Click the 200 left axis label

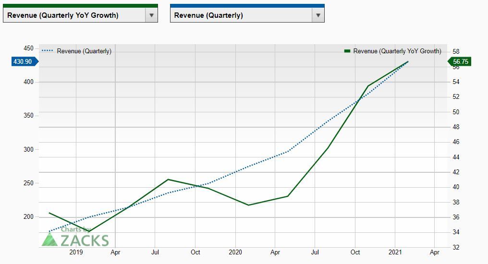[x=28, y=216]
